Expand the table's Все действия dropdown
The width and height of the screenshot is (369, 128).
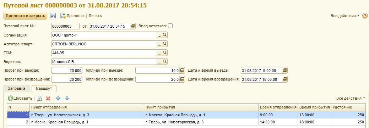[351, 98]
